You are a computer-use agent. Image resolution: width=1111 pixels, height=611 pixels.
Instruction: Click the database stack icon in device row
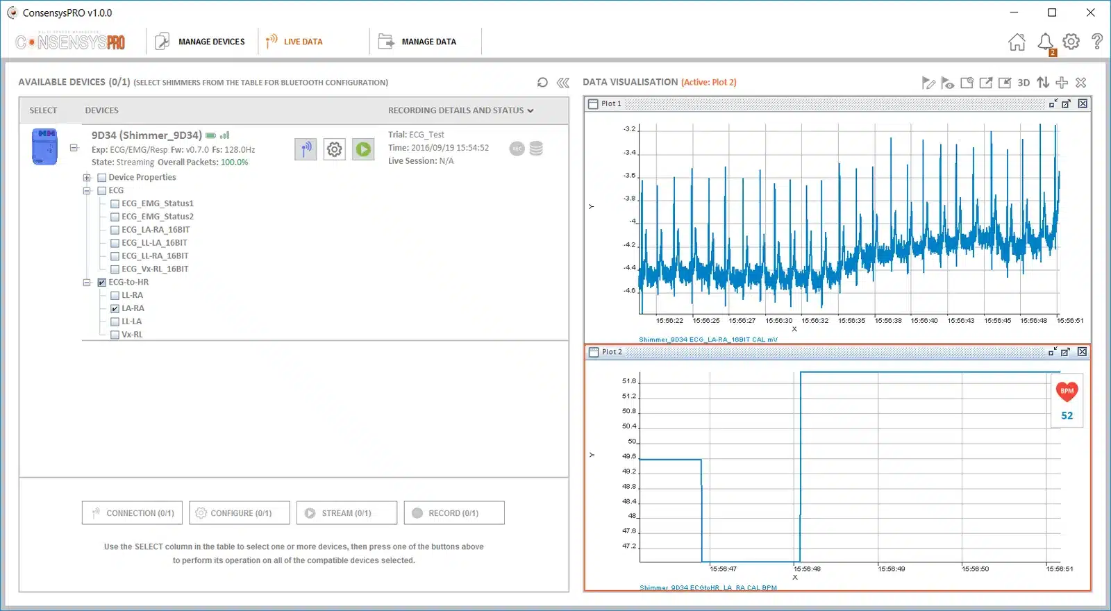tap(536, 149)
